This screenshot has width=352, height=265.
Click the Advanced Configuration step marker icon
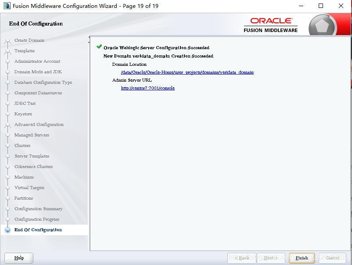pos(7,125)
